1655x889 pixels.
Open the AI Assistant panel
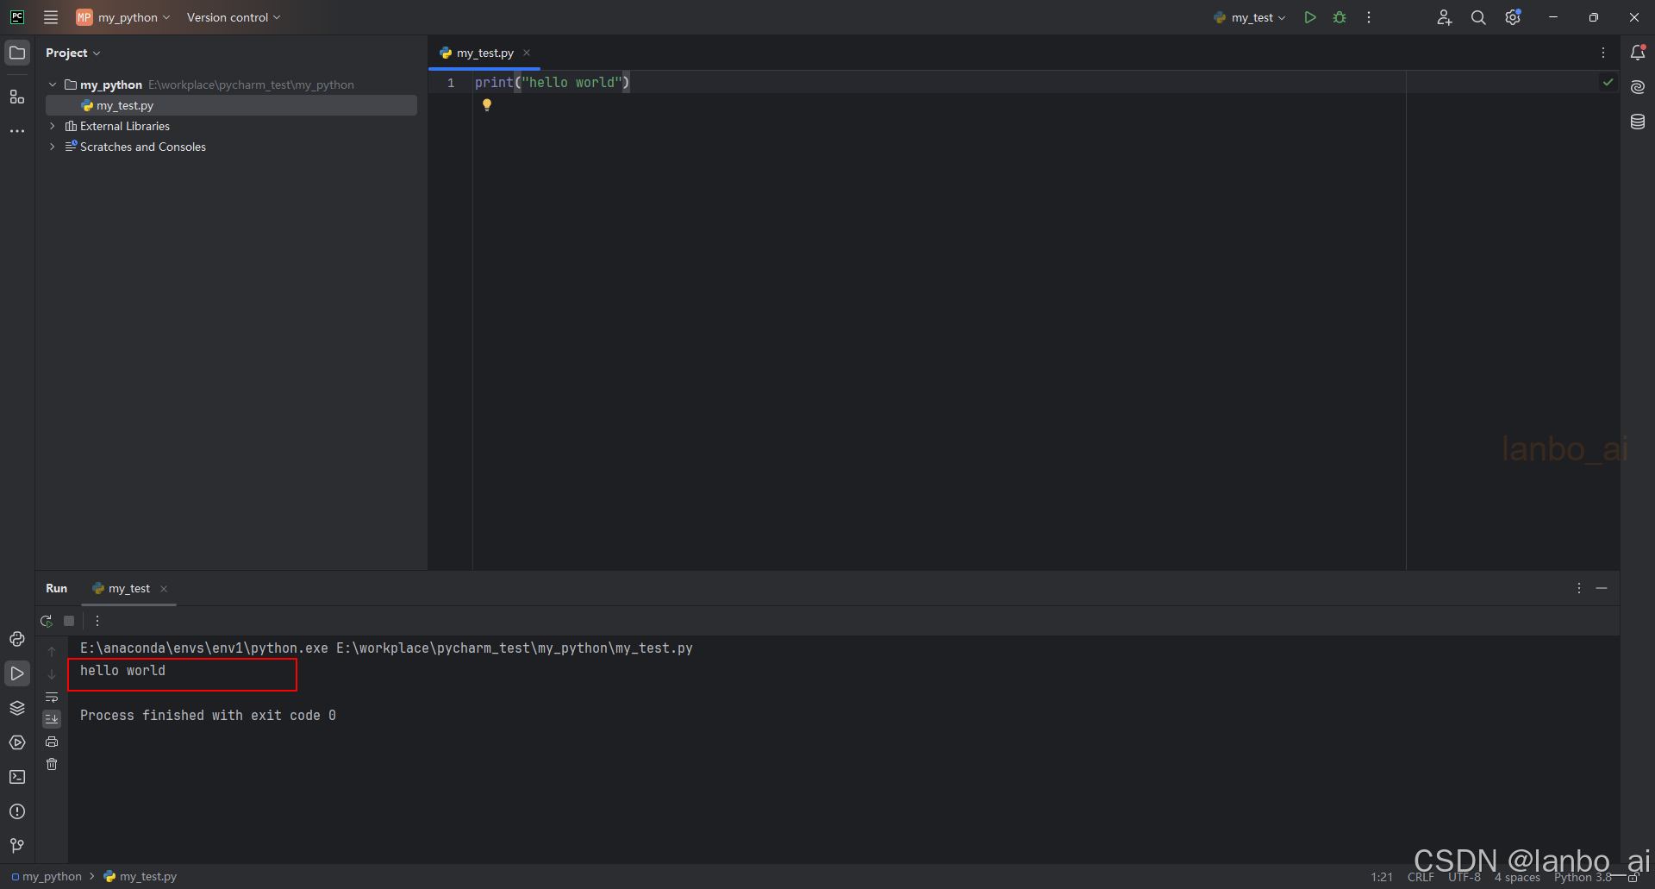click(1638, 86)
